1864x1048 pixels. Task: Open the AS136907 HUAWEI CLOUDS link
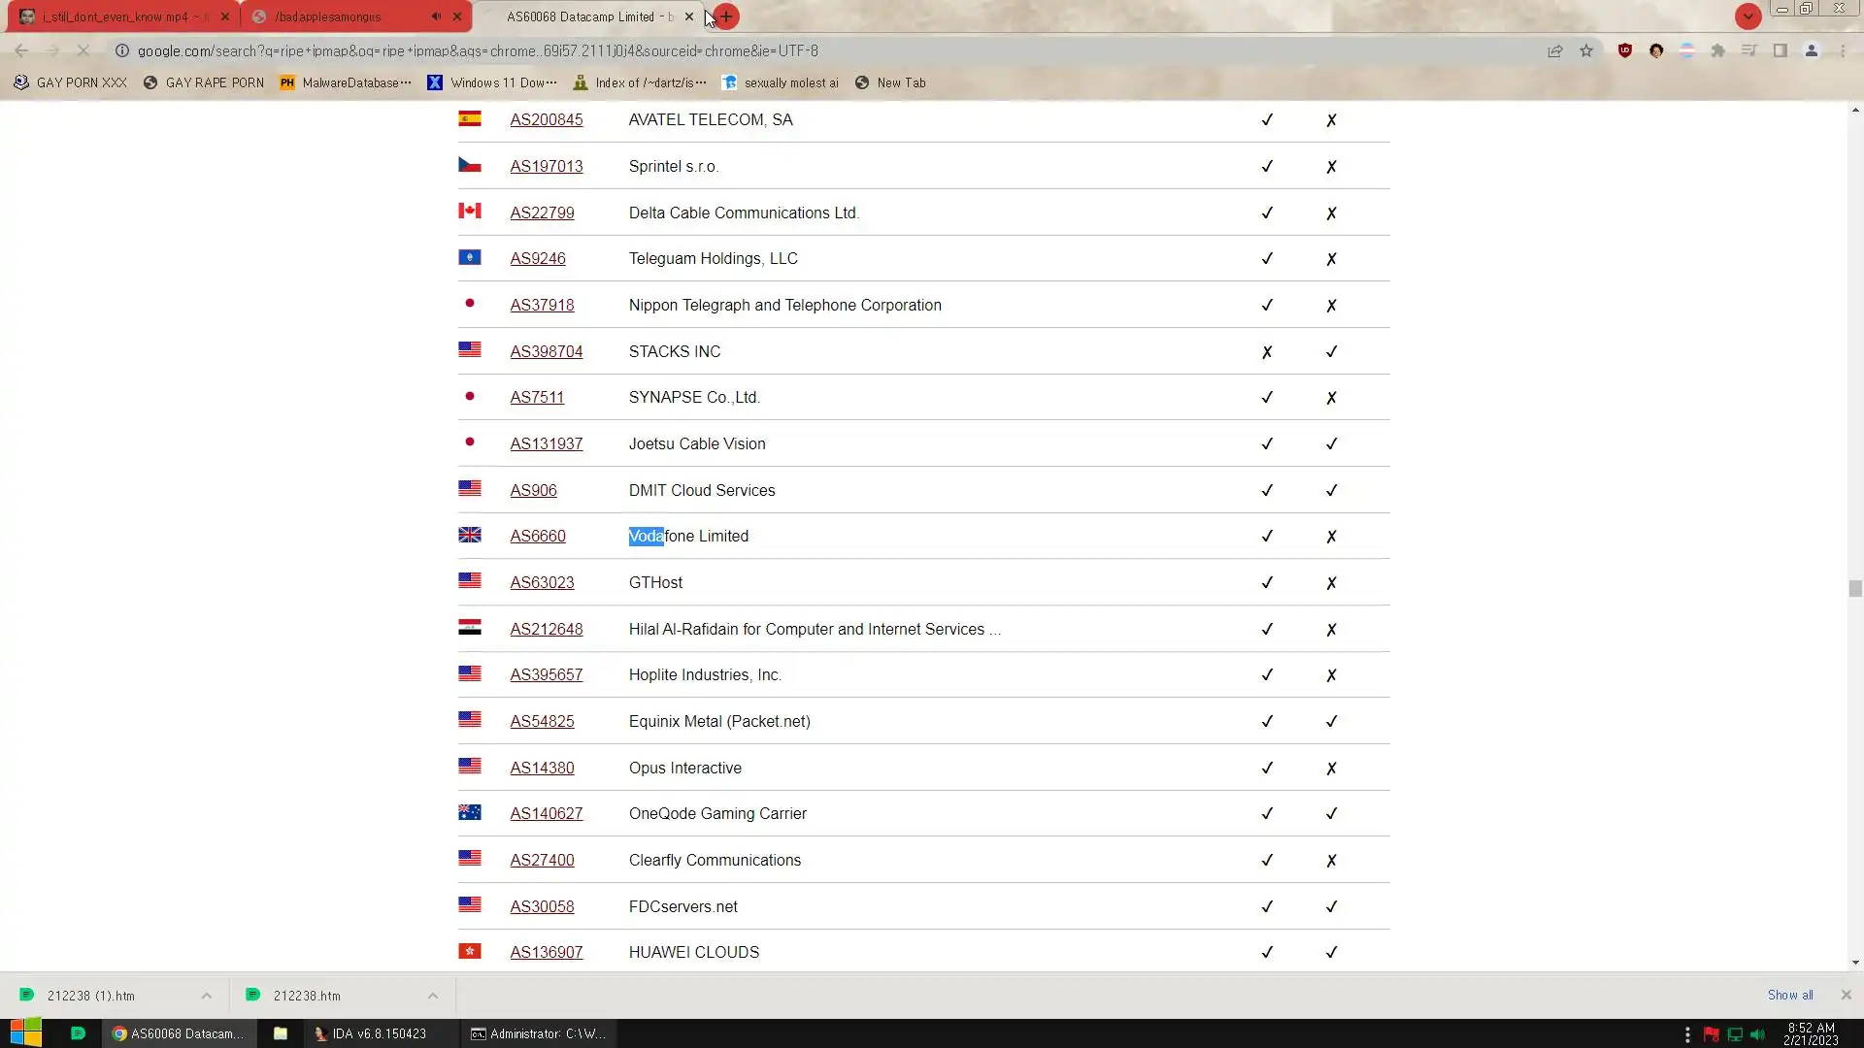[547, 953]
